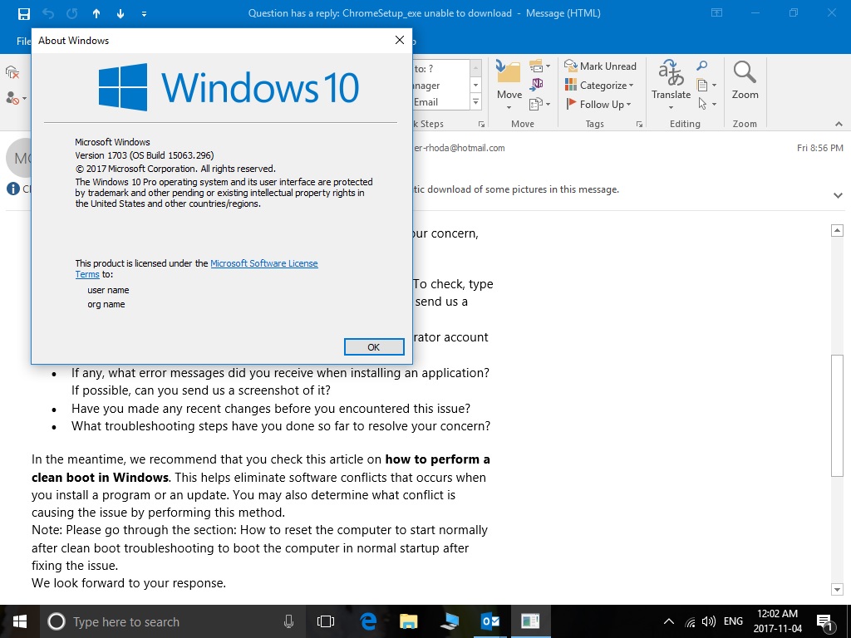
Task: Click the Translate icon
Action: point(671,73)
